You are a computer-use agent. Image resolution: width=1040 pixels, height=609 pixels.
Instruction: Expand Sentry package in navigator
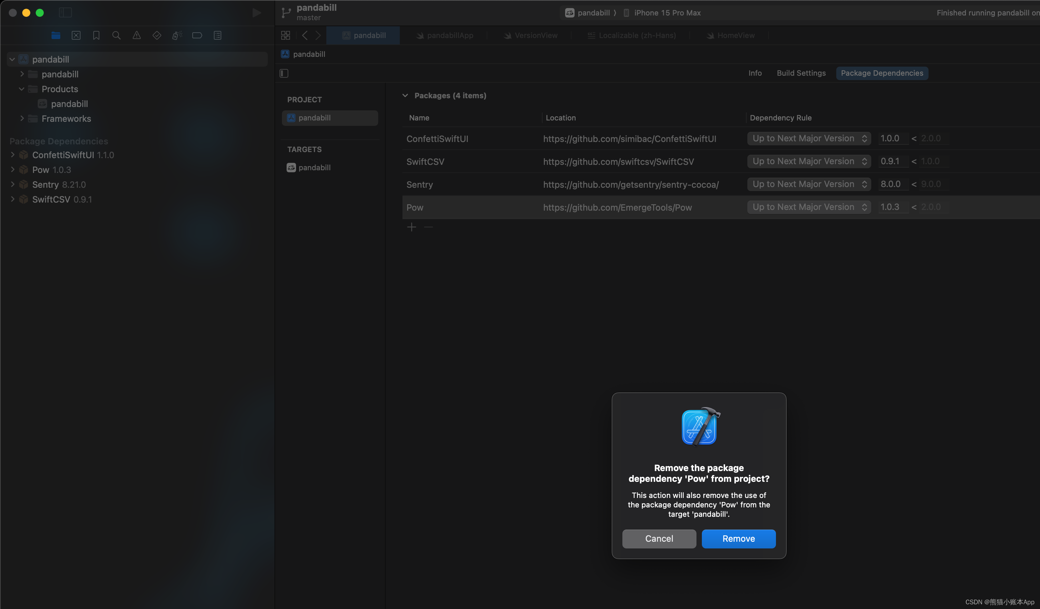click(12, 184)
